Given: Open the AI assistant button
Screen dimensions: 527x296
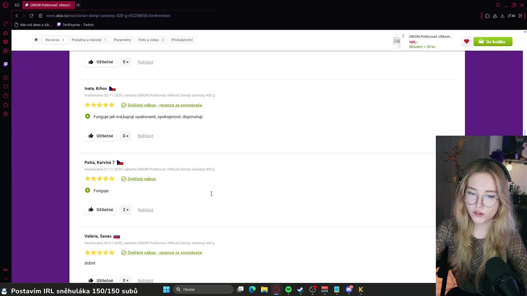Looking at the screenshot, I should click(x=511, y=16).
